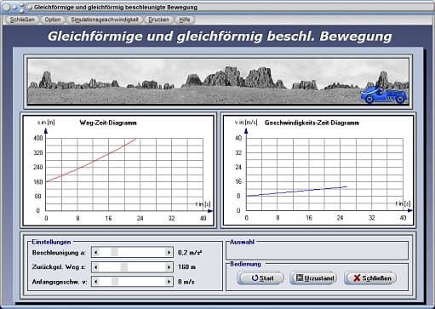
Task: Click the 8 m/s initial speed value
Action: [186, 282]
